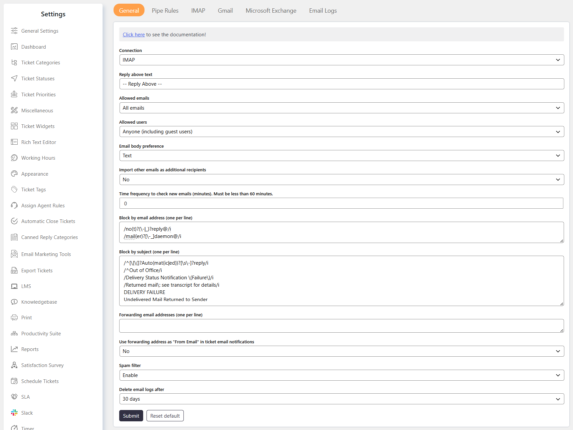Open the Use forwarding address dropdown
573x430 pixels.
coord(342,351)
